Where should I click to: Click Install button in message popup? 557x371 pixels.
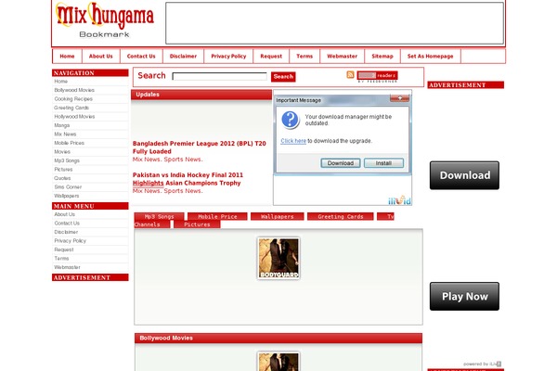pyautogui.click(x=383, y=163)
